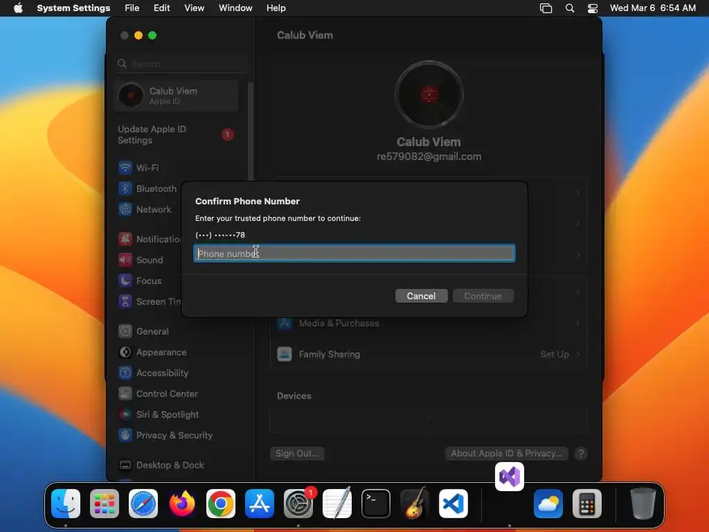Expand the Media & Purchases chevron

[x=578, y=323]
